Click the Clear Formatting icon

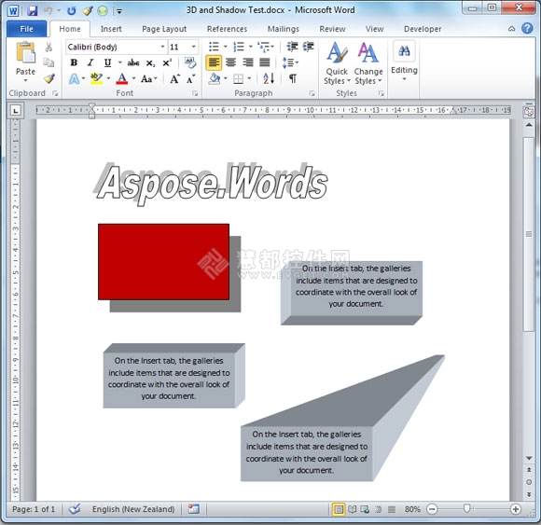pos(189,62)
